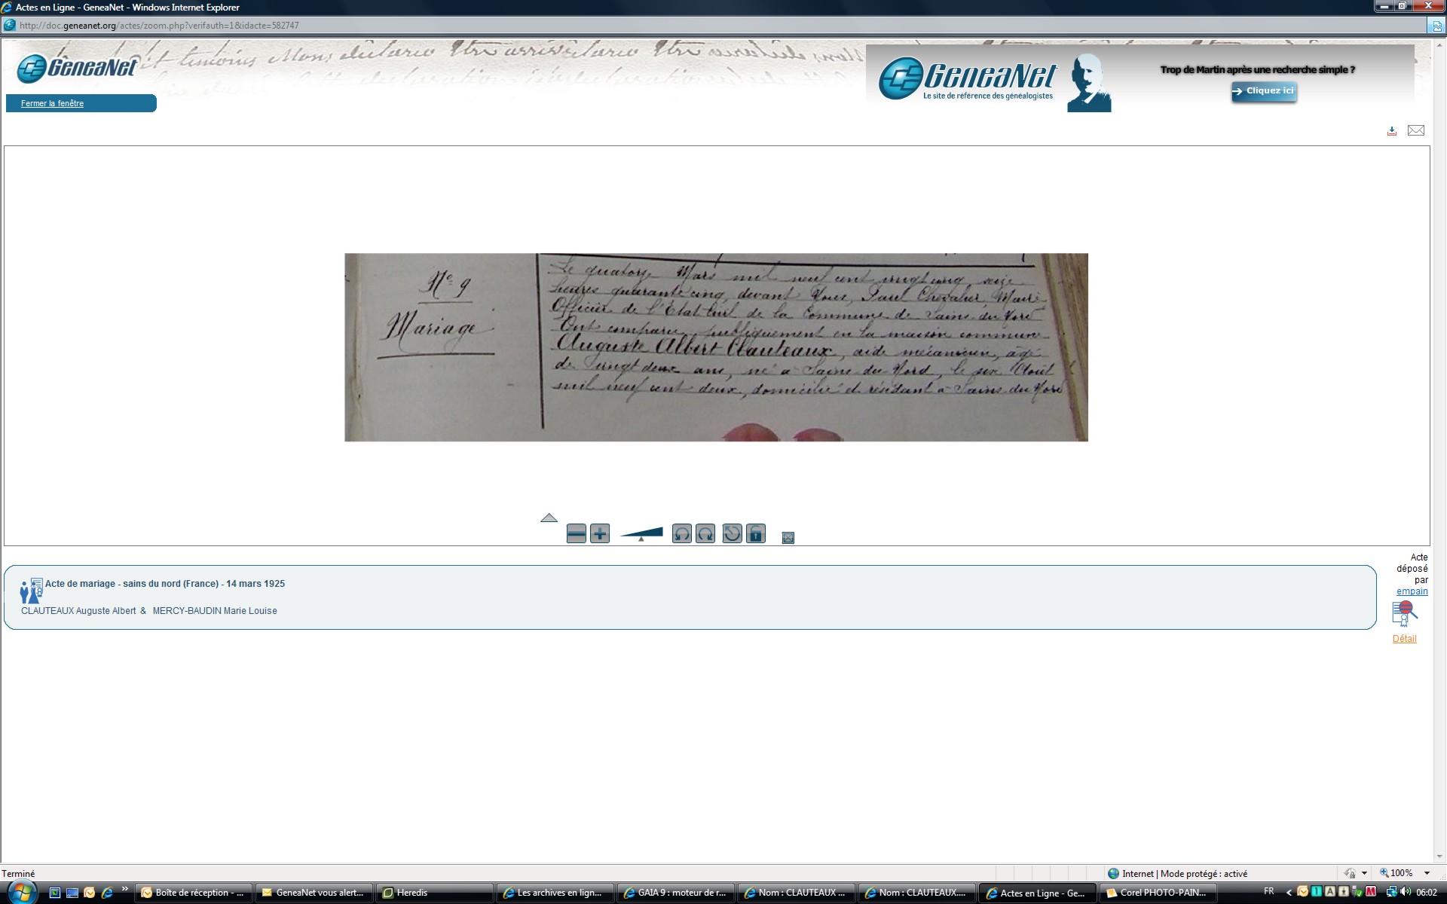Open the security zone dropdown in the status bar
1447x904 pixels.
coord(1364,874)
